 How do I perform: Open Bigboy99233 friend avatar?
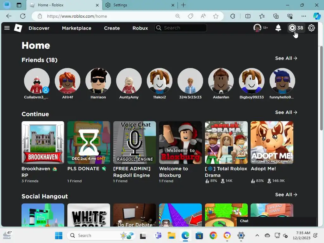[x=252, y=81]
